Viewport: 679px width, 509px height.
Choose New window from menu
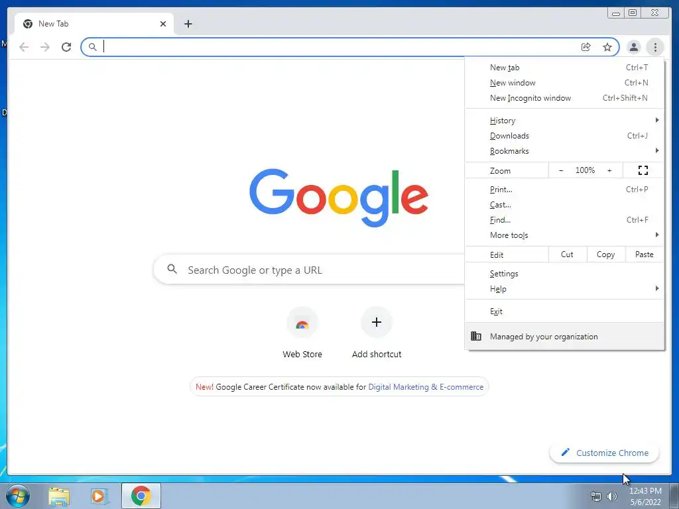pyautogui.click(x=565, y=83)
